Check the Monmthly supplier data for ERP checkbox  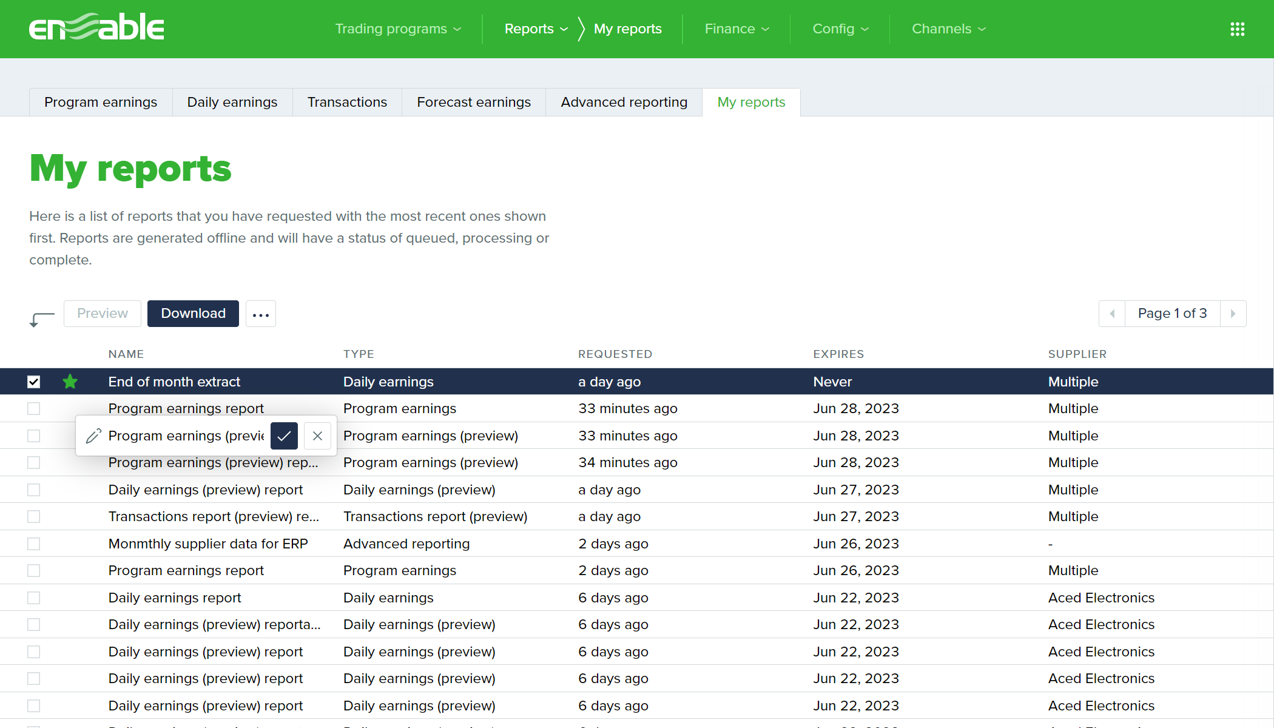click(34, 544)
